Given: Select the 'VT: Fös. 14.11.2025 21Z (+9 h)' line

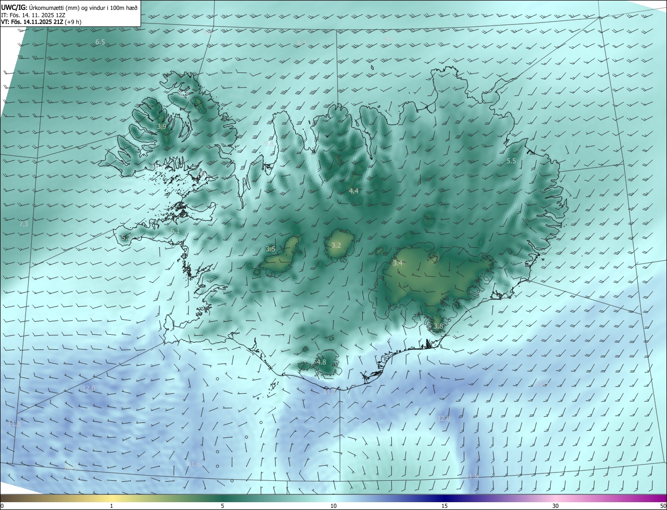Looking at the screenshot, I should (41, 22).
